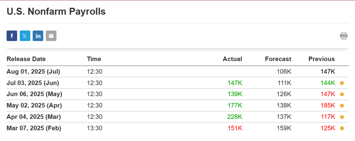This screenshot has width=355, height=141.
Task: Select the Jul 03, 2025 (Jun) release date
Action: tap(33, 83)
